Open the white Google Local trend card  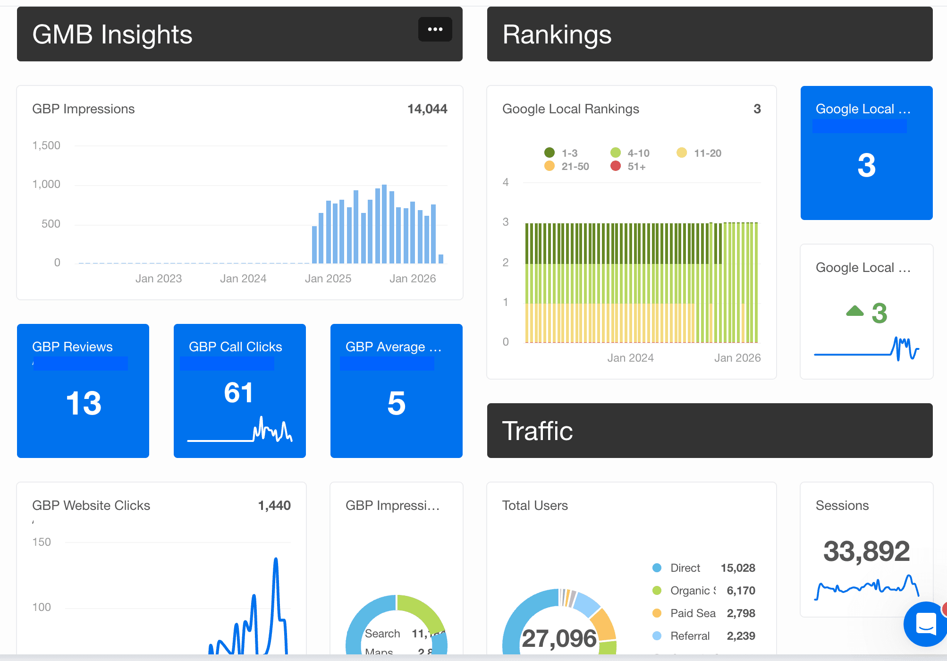click(x=867, y=312)
